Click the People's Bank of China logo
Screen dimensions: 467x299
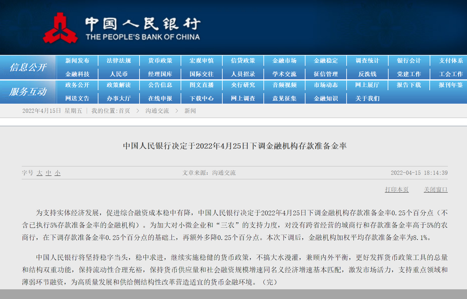(x=122, y=28)
